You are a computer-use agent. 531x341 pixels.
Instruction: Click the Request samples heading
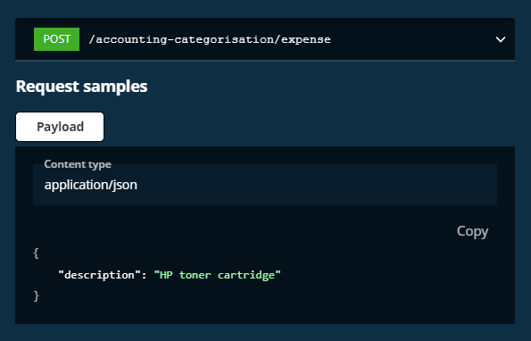[x=81, y=86]
